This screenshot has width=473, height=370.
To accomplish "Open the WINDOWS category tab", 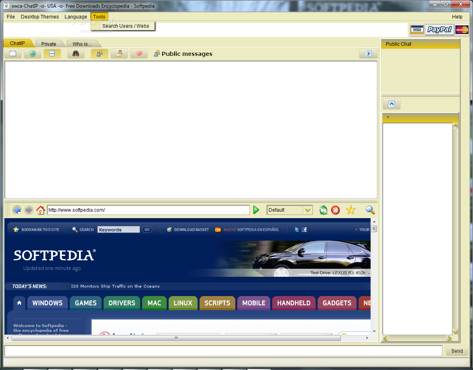I will coord(47,303).
